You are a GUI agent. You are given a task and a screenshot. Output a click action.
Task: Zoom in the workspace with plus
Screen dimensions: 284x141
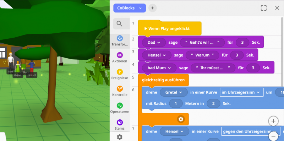click(273, 121)
